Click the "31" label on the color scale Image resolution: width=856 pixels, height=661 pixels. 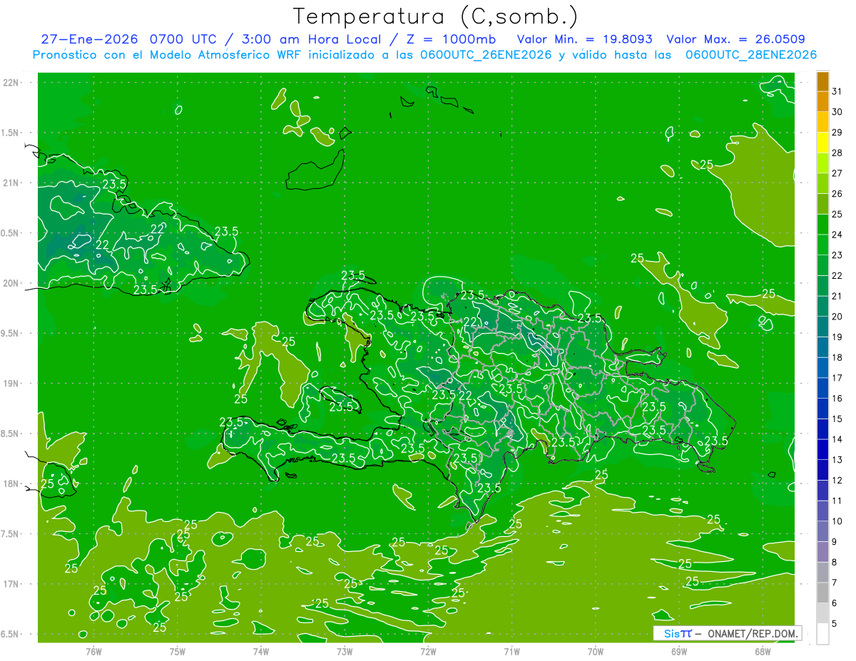coord(837,91)
